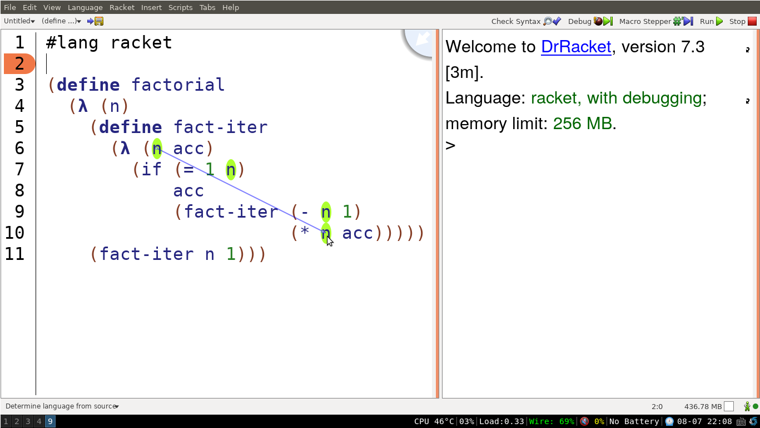Click 'CPU 46°C' in system bar

[x=434, y=421]
